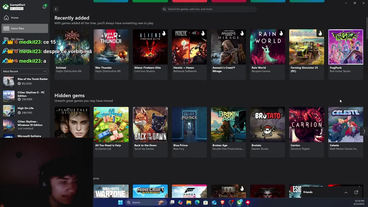This screenshot has width=368, height=207.
Task: Open the Assassin's Creed Mirage tile
Action: click(x=228, y=54)
